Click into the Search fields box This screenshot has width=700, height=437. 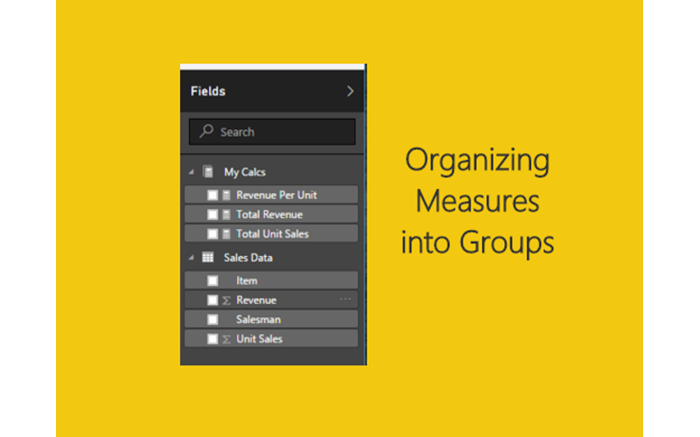[280, 132]
